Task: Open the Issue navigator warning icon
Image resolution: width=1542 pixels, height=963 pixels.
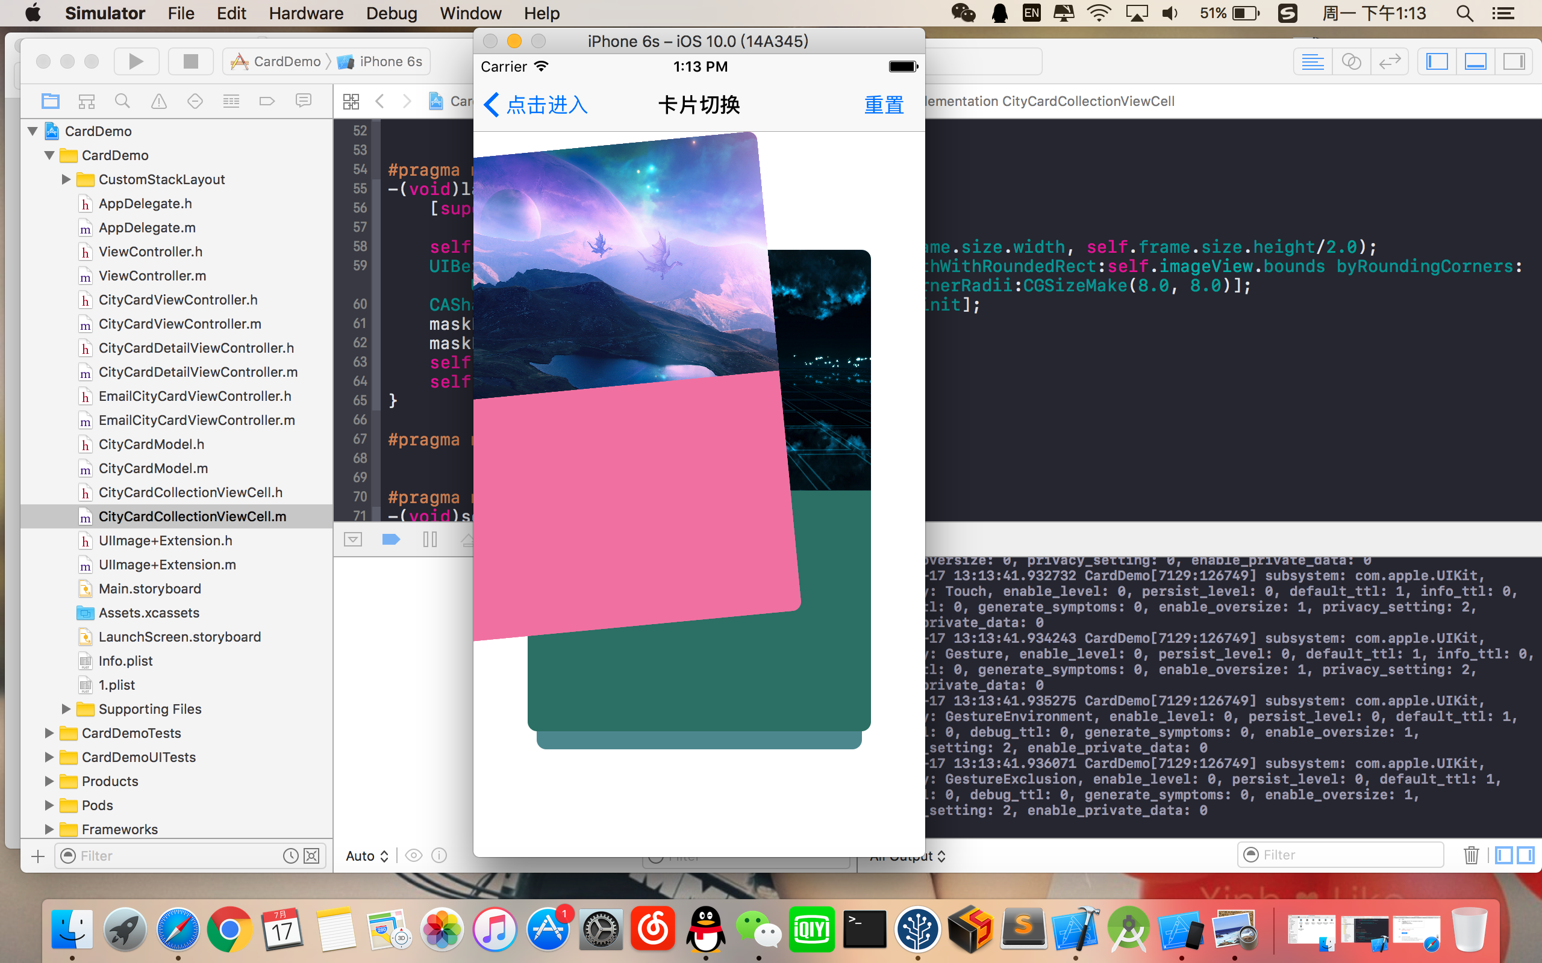Action: 158,101
